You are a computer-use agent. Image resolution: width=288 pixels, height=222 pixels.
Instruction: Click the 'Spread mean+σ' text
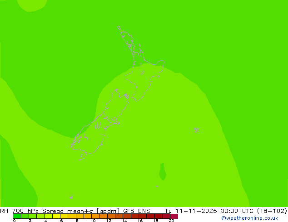pos(68,211)
